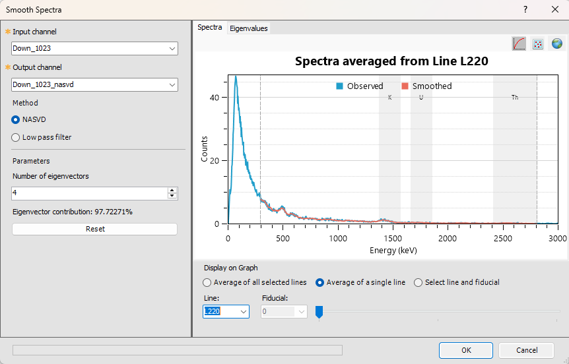Increase the number of eigenvectors with up arrow
Screen dimensions: 569x364
(x=172, y=191)
